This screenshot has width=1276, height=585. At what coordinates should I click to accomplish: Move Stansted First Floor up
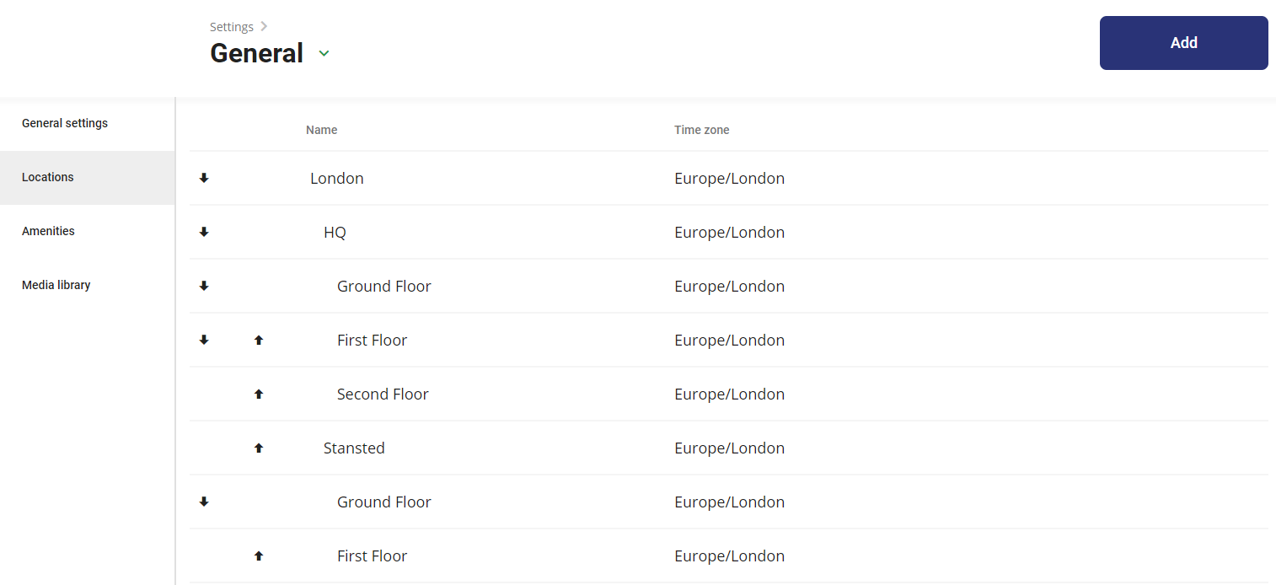(259, 555)
